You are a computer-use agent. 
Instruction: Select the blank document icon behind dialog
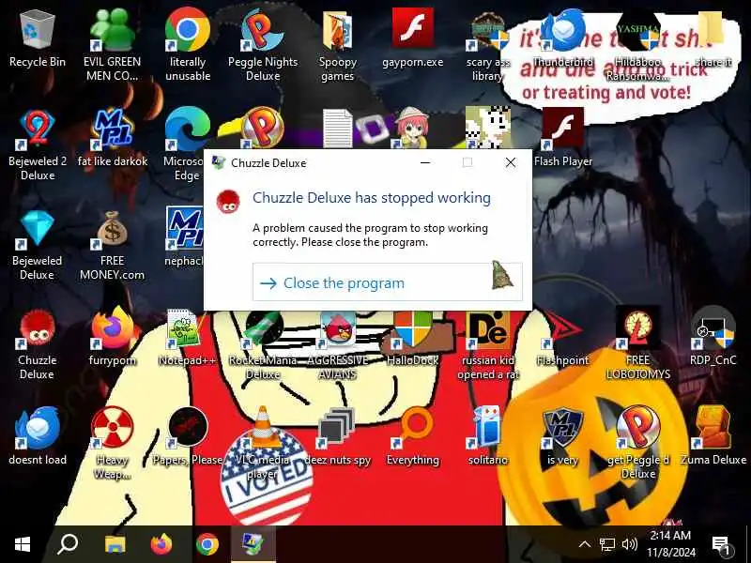(x=338, y=129)
